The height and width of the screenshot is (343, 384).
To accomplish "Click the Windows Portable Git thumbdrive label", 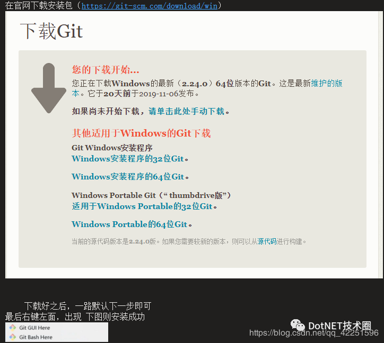I will pos(151,195).
